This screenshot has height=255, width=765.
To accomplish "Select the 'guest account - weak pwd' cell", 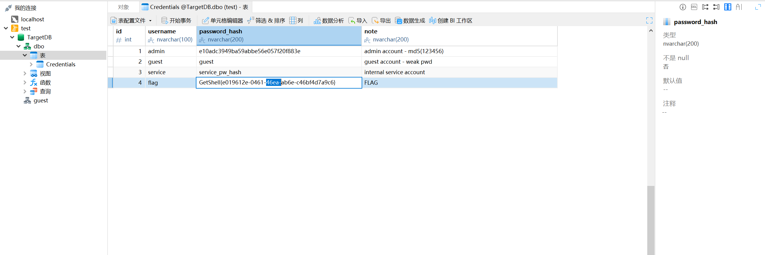I will coord(460,62).
